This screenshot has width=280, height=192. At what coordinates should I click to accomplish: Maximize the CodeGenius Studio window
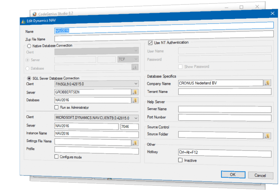pos(242,7)
